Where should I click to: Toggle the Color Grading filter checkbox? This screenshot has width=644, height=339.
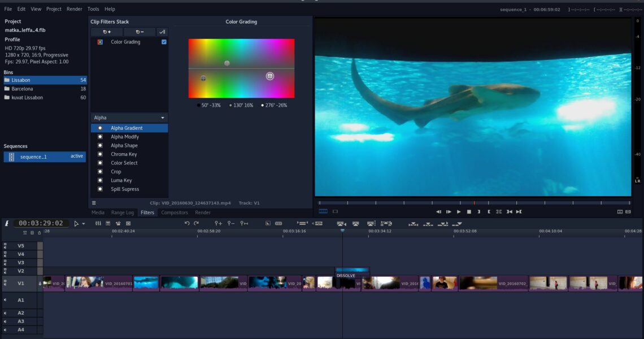coord(164,42)
